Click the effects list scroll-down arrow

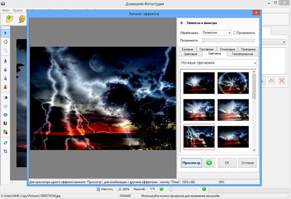[x=254, y=150]
